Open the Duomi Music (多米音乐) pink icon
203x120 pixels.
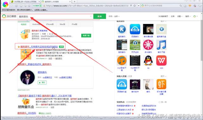tap(148, 45)
